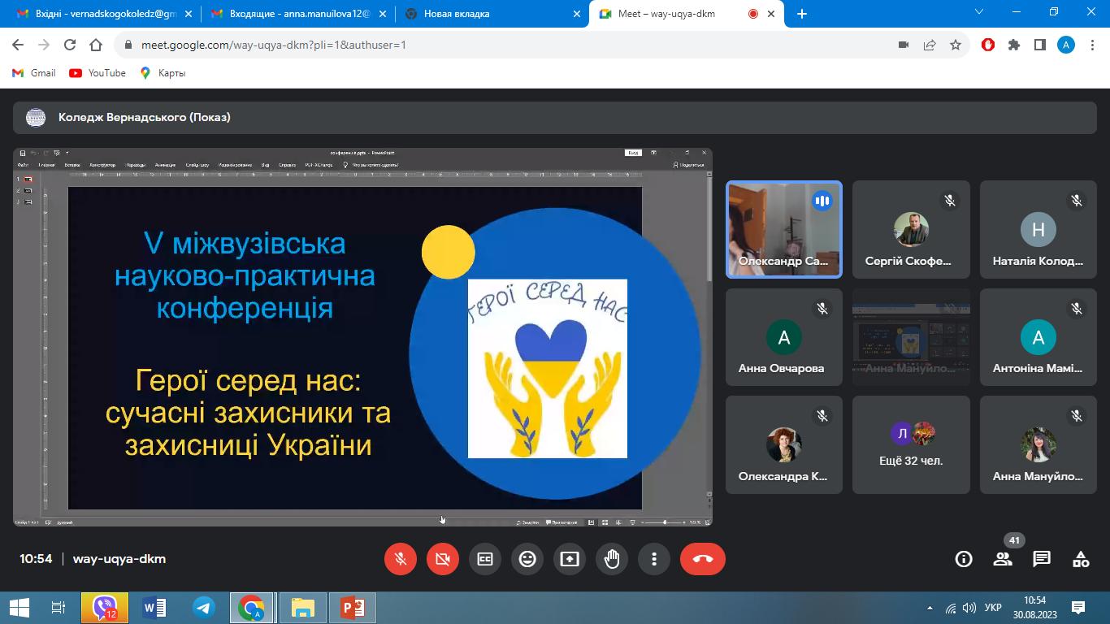Open activities panel icon

point(1081,559)
